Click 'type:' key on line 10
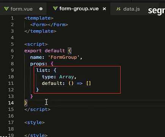 (49, 77)
